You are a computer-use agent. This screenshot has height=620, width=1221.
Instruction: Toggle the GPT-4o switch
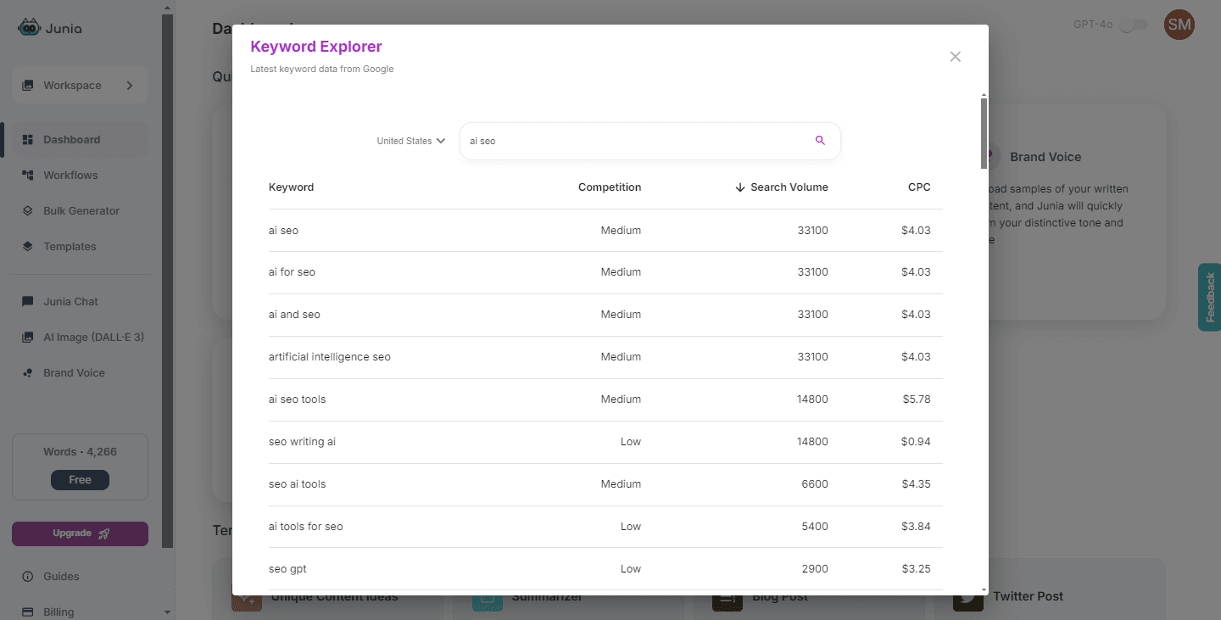click(1134, 25)
